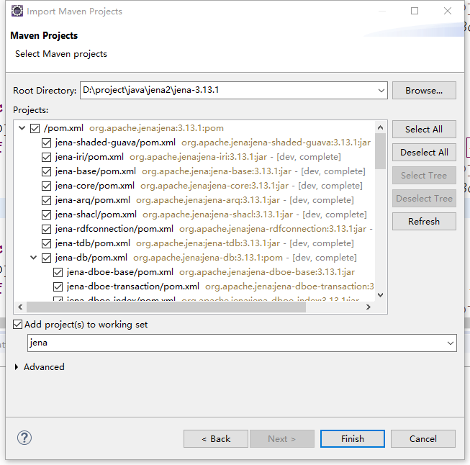Collapse the root /pom.xml tree node
The width and height of the screenshot is (470, 465).
(x=22, y=128)
